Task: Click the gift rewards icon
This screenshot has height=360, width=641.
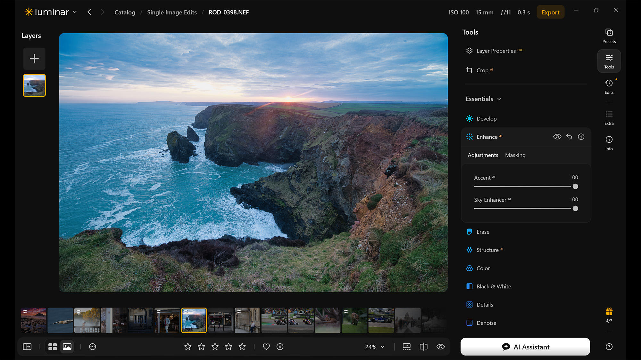Action: pos(609,311)
